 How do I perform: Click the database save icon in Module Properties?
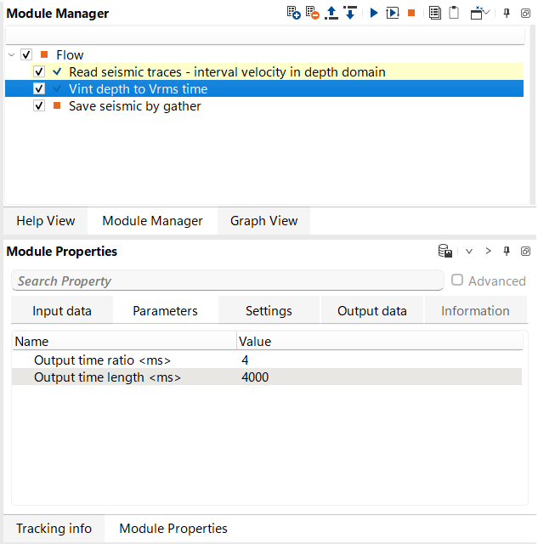(x=445, y=252)
